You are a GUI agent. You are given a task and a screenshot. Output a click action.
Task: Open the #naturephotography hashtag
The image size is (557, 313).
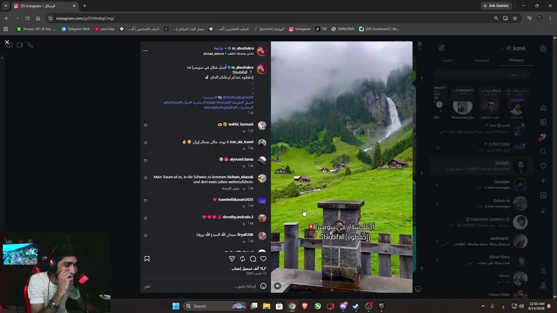[220, 107]
